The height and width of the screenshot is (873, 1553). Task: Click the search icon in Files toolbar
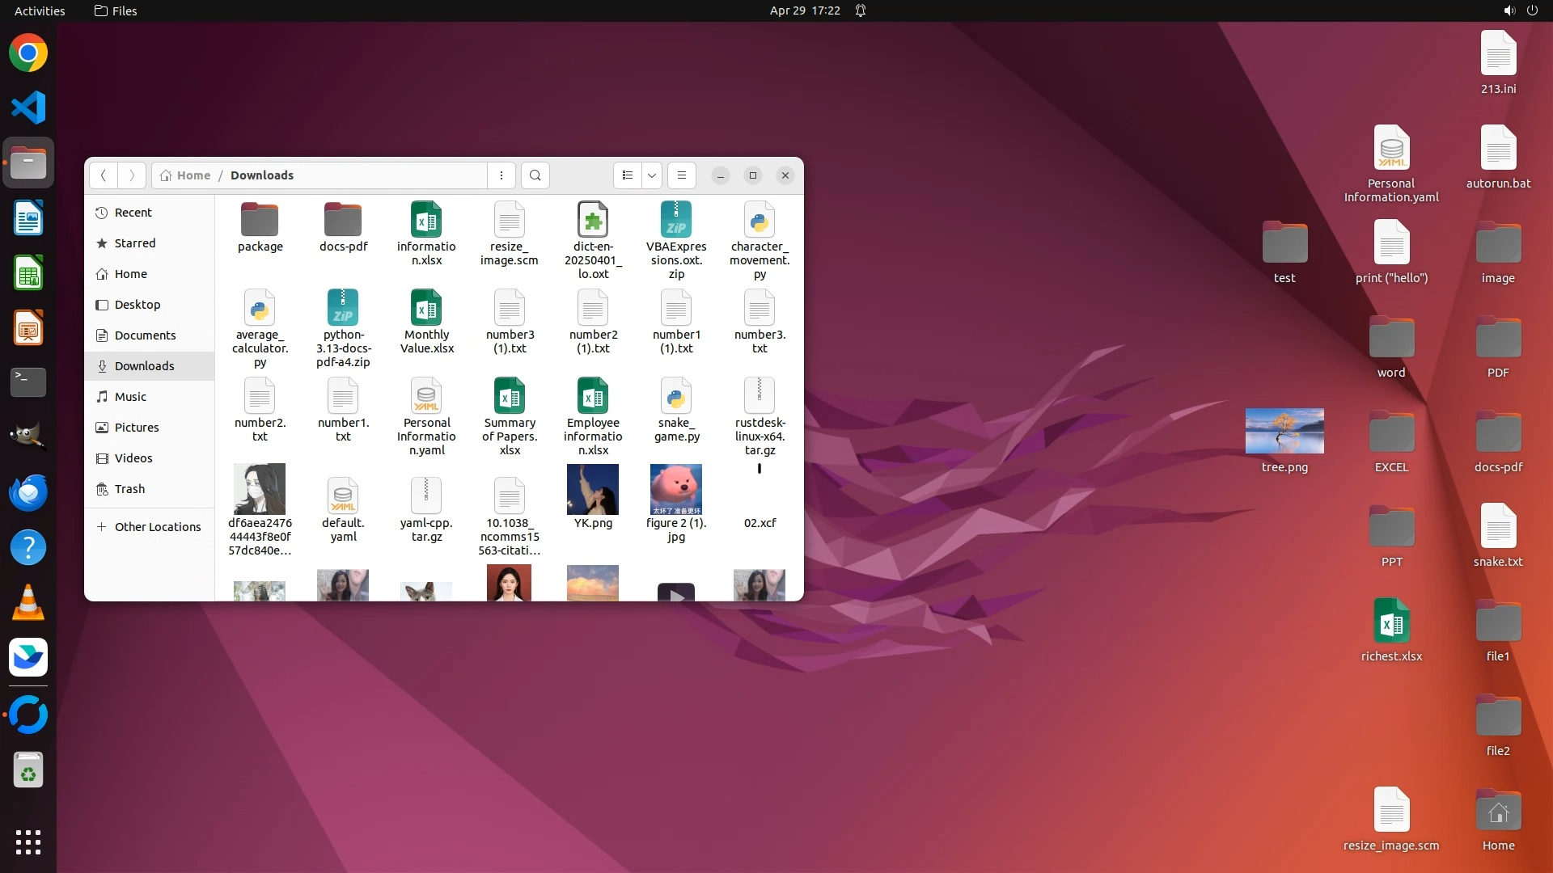pyautogui.click(x=535, y=175)
